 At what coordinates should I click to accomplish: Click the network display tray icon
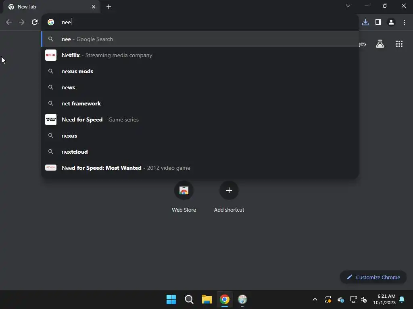click(353, 299)
